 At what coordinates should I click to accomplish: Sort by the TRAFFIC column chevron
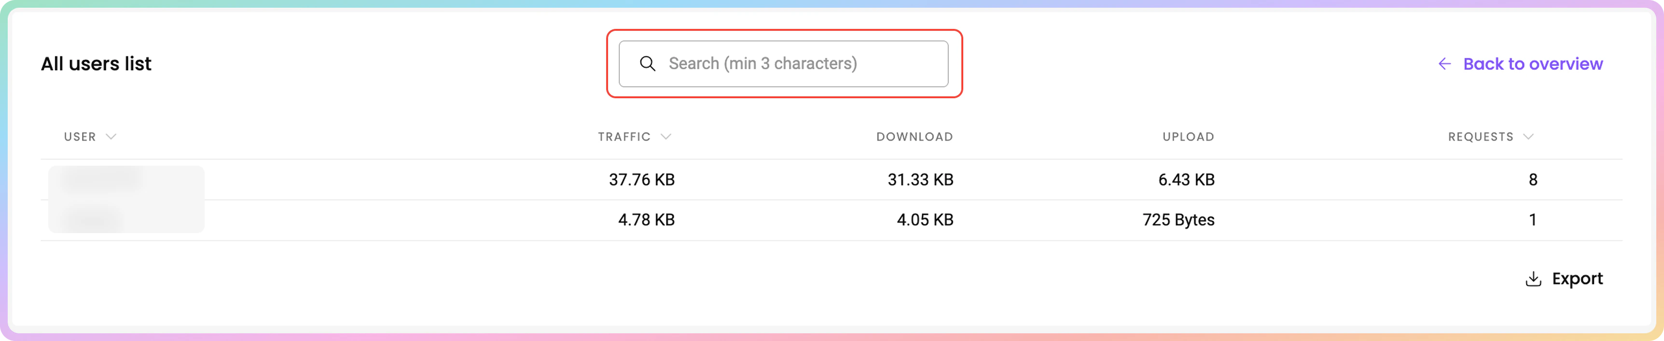click(x=666, y=137)
